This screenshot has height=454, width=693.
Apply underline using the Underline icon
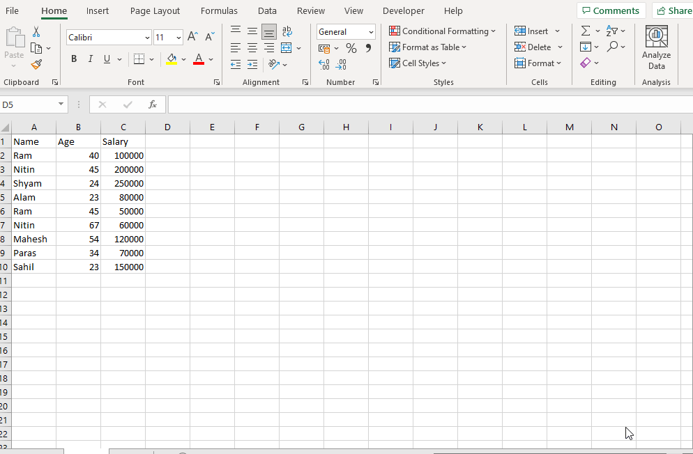click(x=106, y=58)
